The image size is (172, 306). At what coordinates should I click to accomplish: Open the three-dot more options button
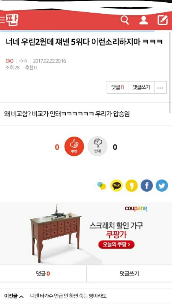[160, 88]
